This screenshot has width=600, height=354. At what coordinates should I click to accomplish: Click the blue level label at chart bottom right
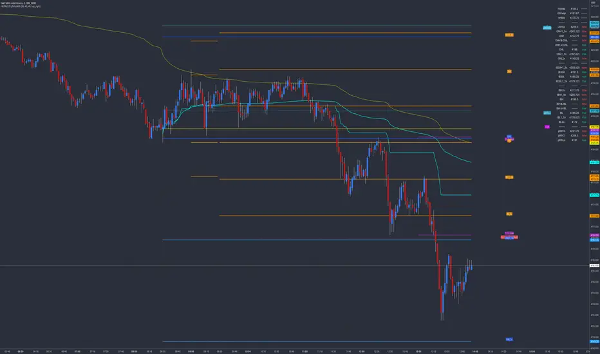(509, 339)
